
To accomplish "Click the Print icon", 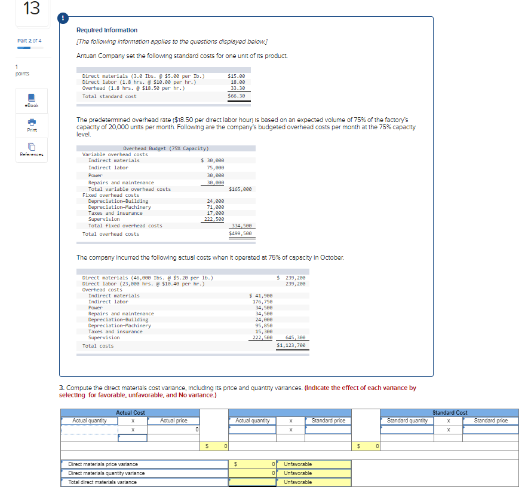I will [x=32, y=125].
